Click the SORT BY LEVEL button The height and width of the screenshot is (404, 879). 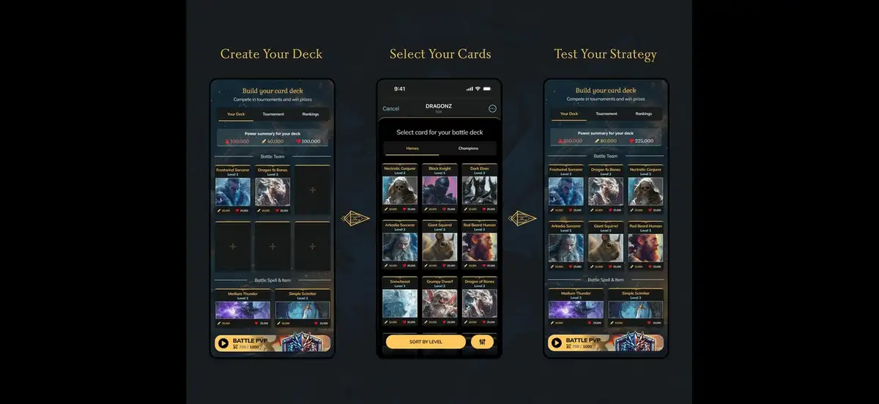pos(426,342)
